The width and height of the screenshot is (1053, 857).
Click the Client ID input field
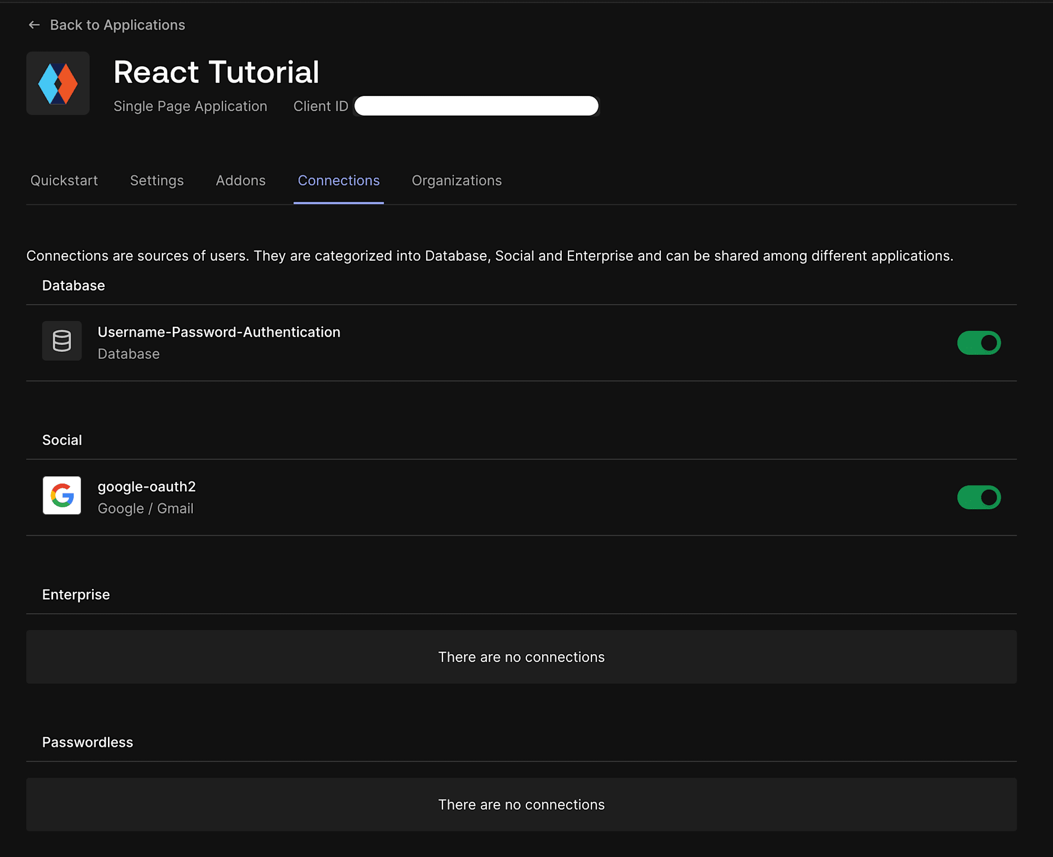tap(478, 106)
